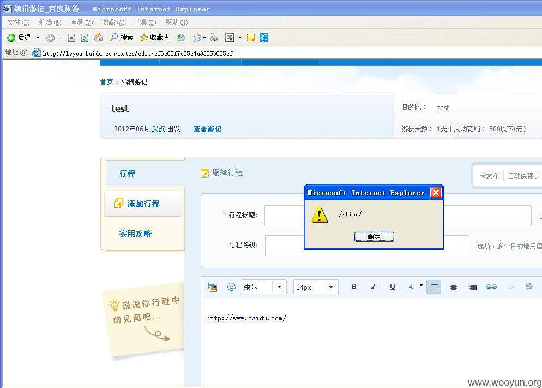542x388 pixels.
Task: Insert hyperlink with chain icon
Action: (491, 287)
